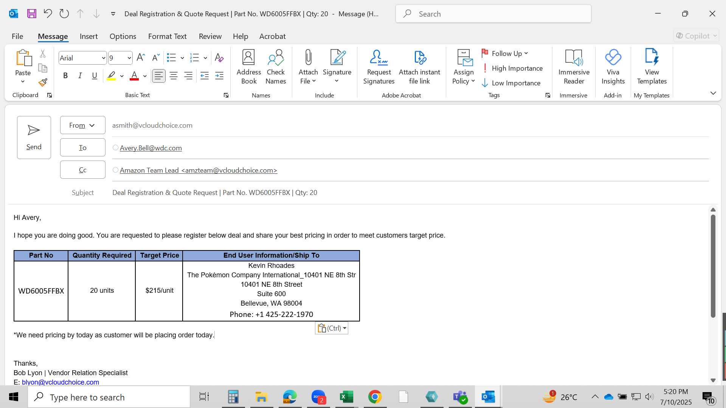This screenshot has height=408, width=726.
Task: Click the Bullets list icon
Action: [x=171, y=58]
